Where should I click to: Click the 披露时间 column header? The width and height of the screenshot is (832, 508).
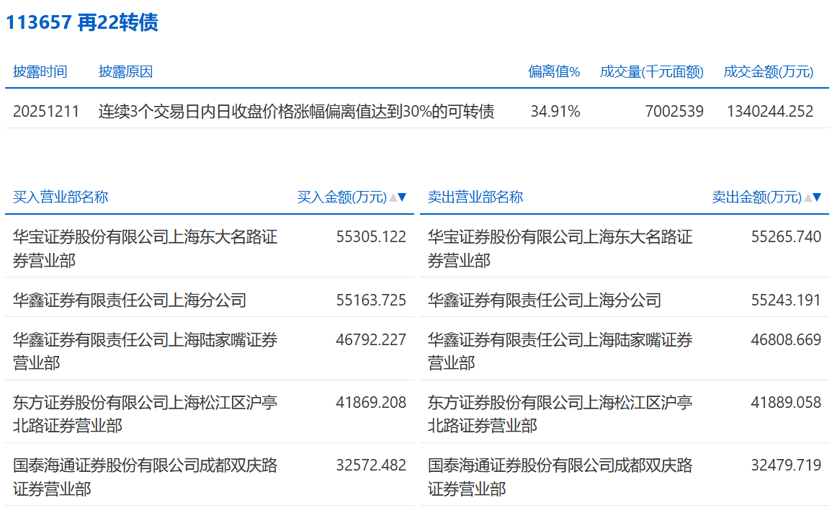click(40, 71)
